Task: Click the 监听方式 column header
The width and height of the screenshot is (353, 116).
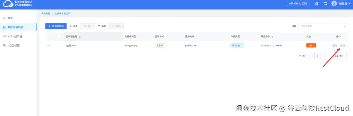Action: click(160, 37)
